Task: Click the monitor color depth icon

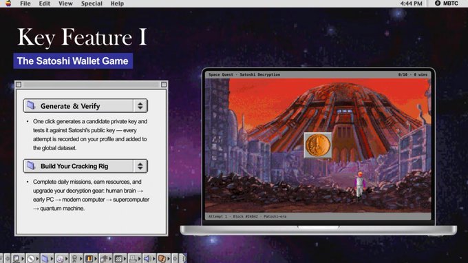Action: click(89, 258)
